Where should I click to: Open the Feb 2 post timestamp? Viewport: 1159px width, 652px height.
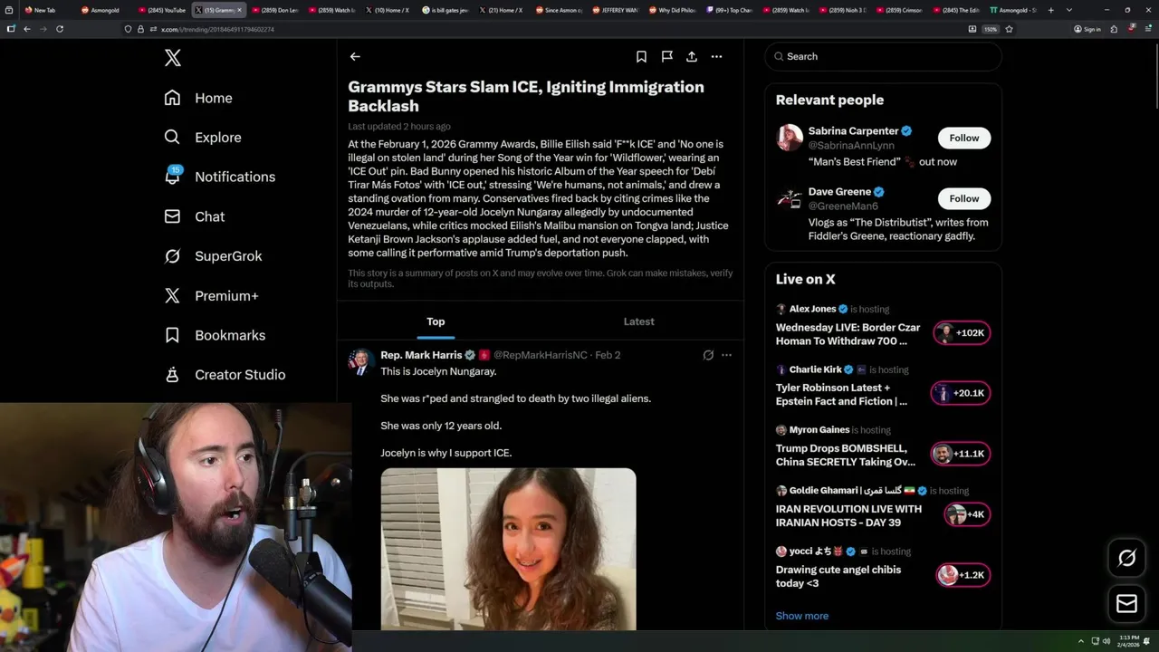pos(608,355)
